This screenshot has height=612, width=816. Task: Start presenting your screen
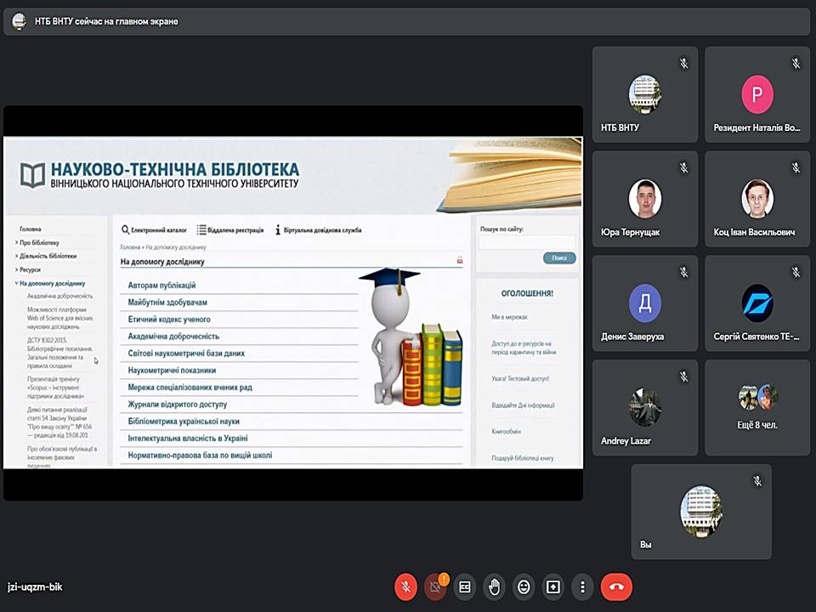tap(552, 587)
